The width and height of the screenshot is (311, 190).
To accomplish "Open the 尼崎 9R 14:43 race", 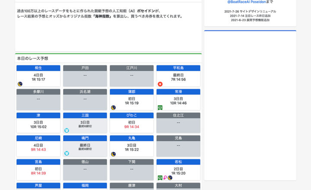I will click(x=38, y=149).
